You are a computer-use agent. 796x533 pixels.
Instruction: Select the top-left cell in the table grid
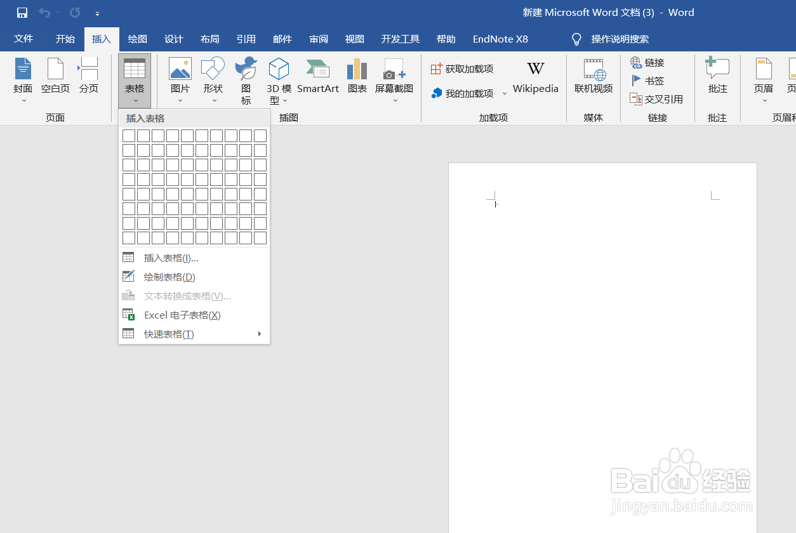129,135
